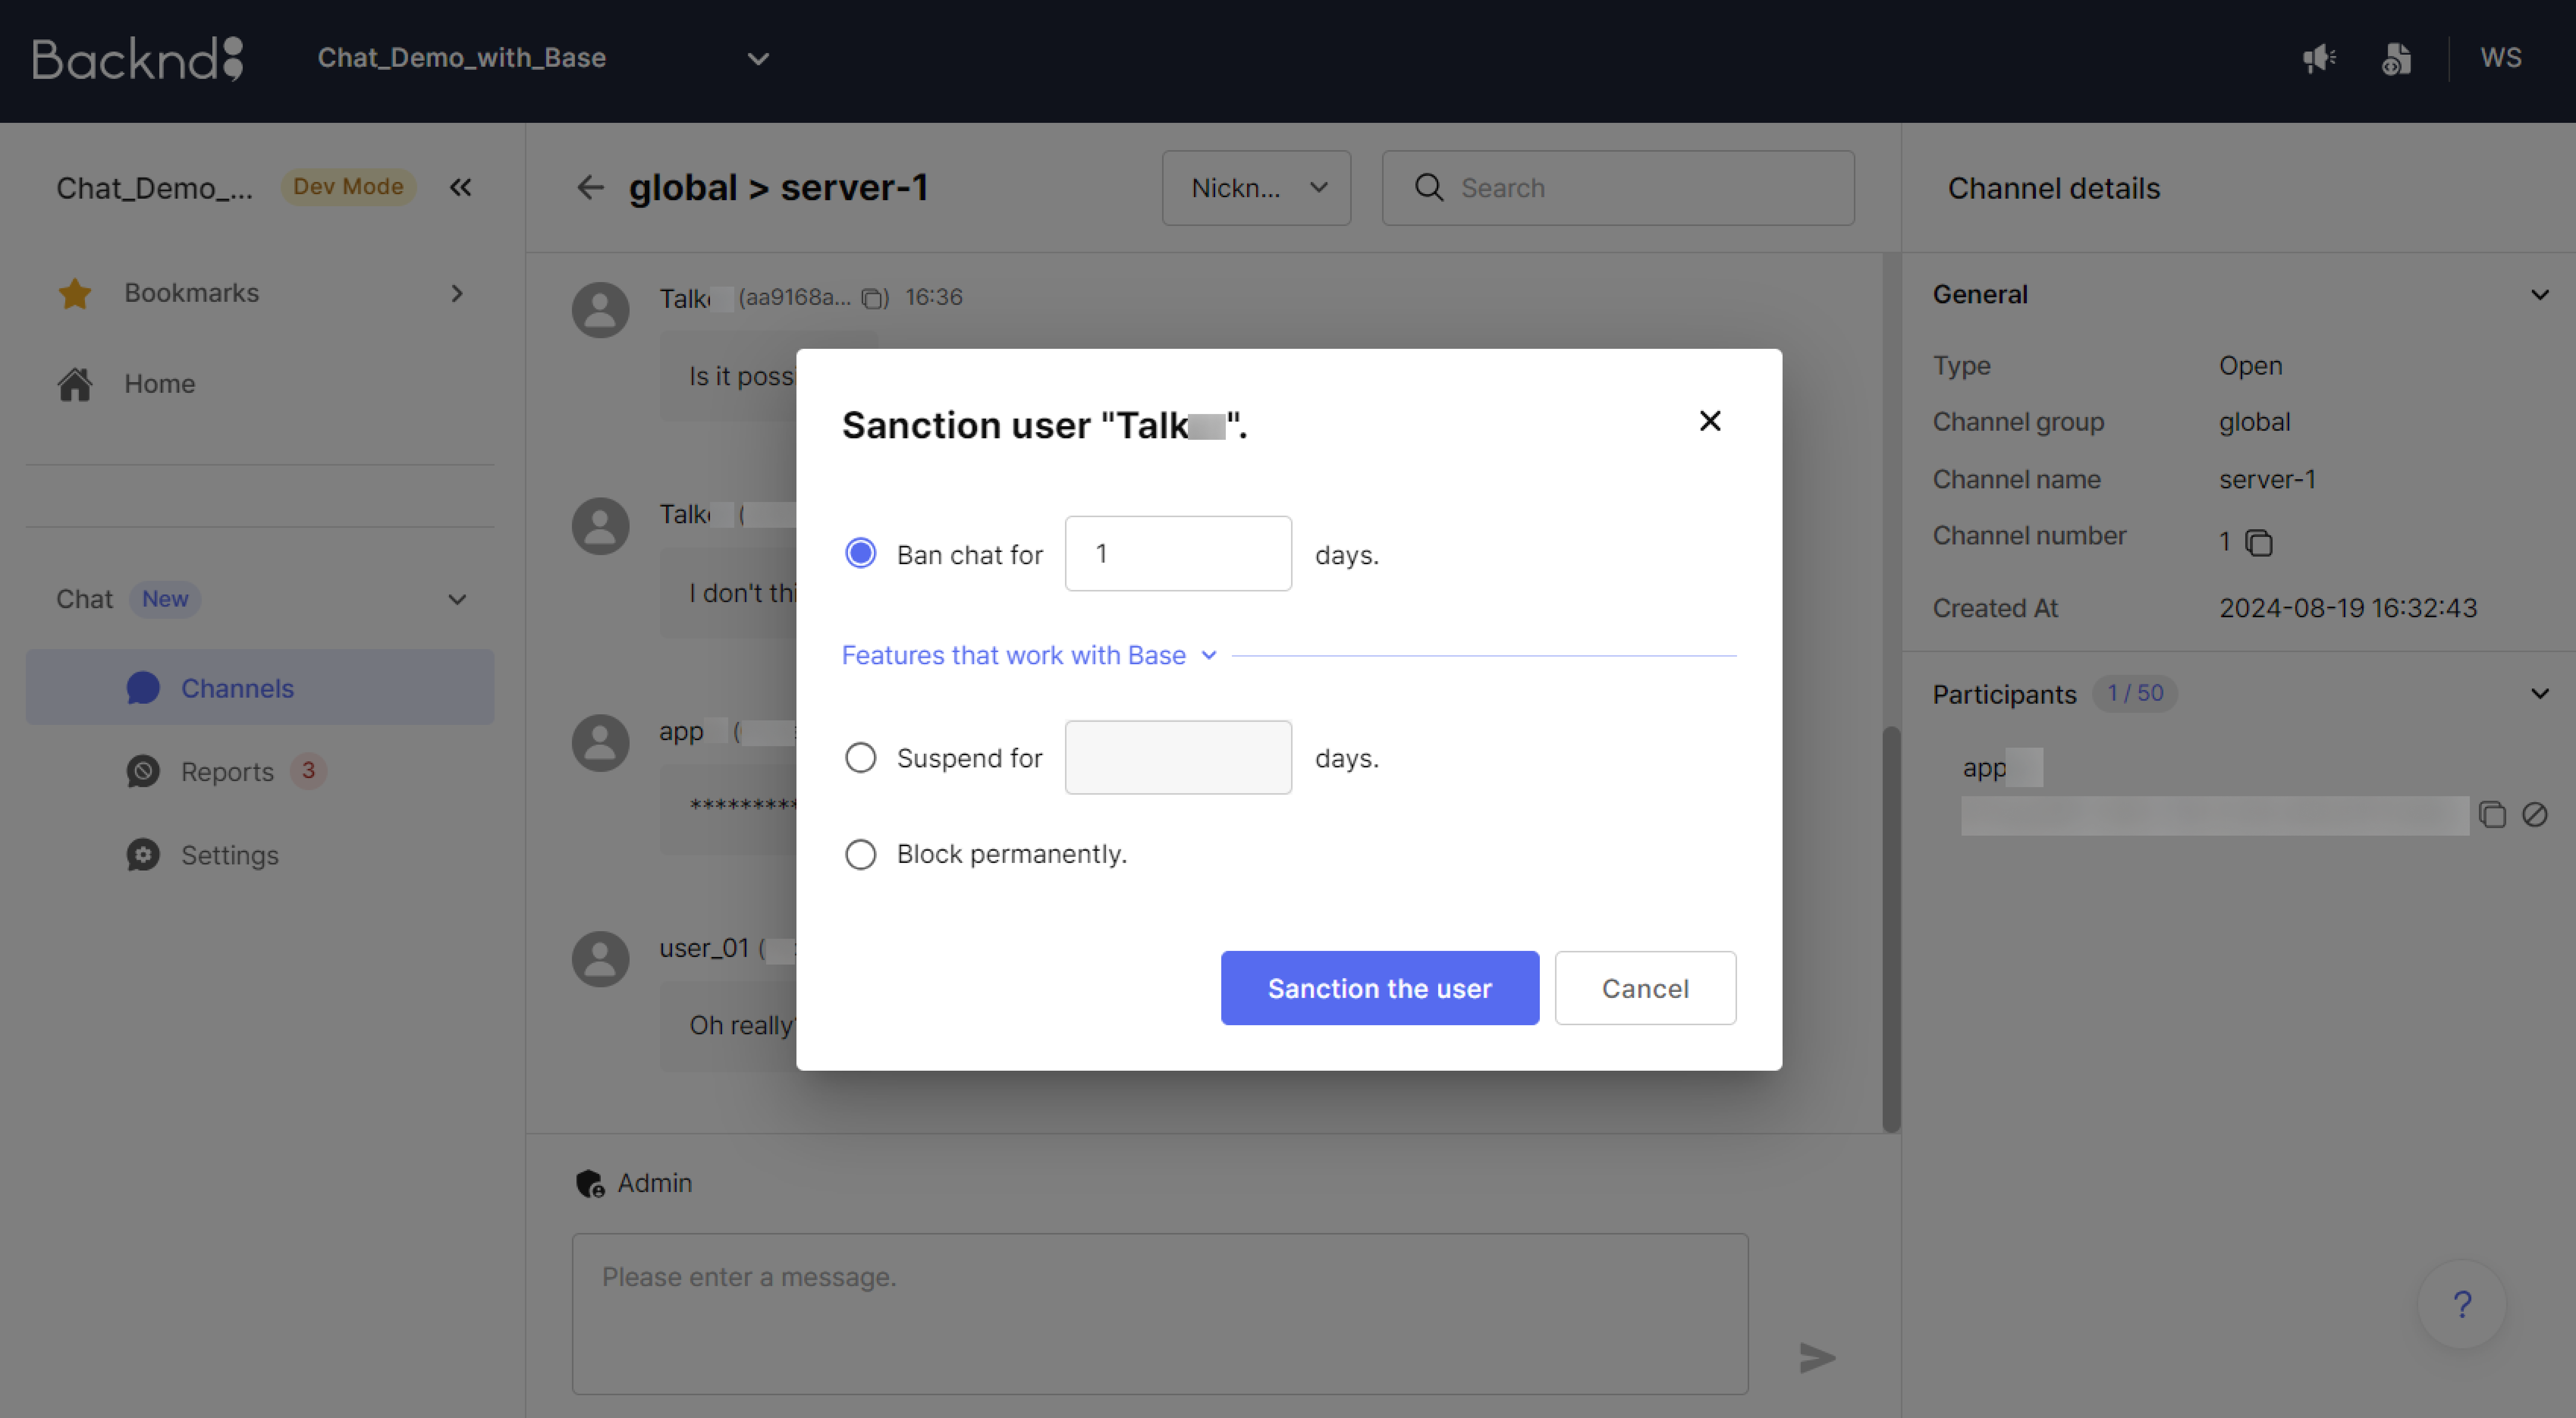This screenshot has width=2576, height=1418.
Task: Click the Channels speech bubble icon
Action: (x=143, y=688)
